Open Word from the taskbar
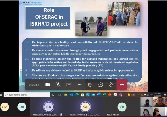 99,95
